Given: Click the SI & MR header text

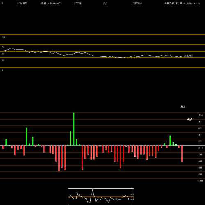Looking at the screenshot, I should [22, 3].
